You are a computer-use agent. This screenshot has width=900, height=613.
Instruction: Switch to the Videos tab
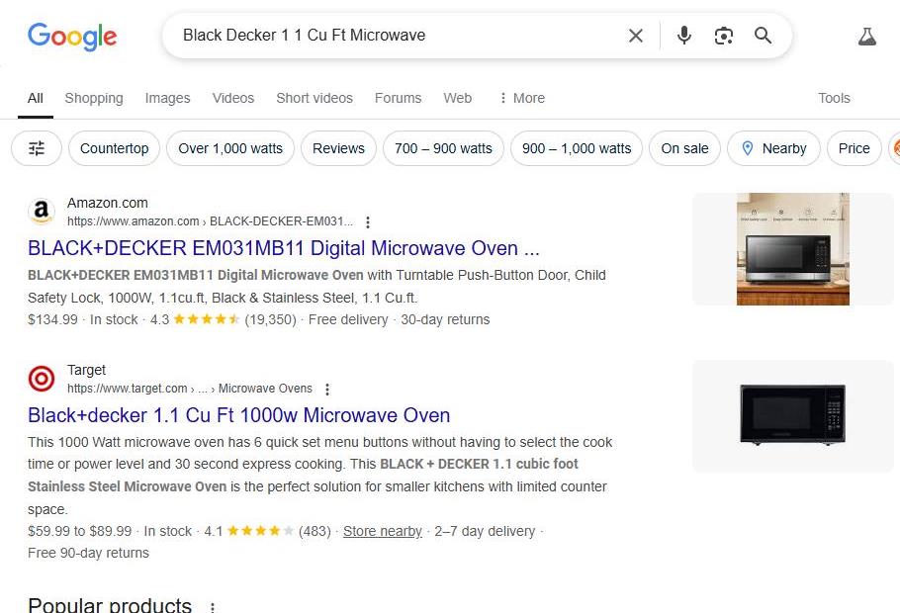(x=233, y=98)
